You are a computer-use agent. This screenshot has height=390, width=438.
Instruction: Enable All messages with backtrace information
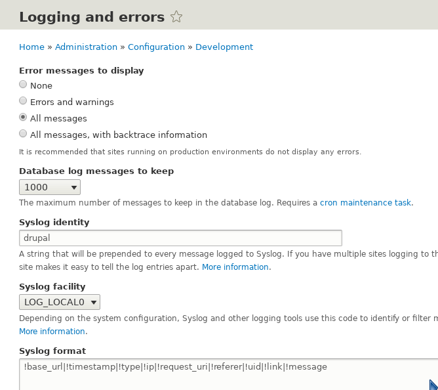24,134
